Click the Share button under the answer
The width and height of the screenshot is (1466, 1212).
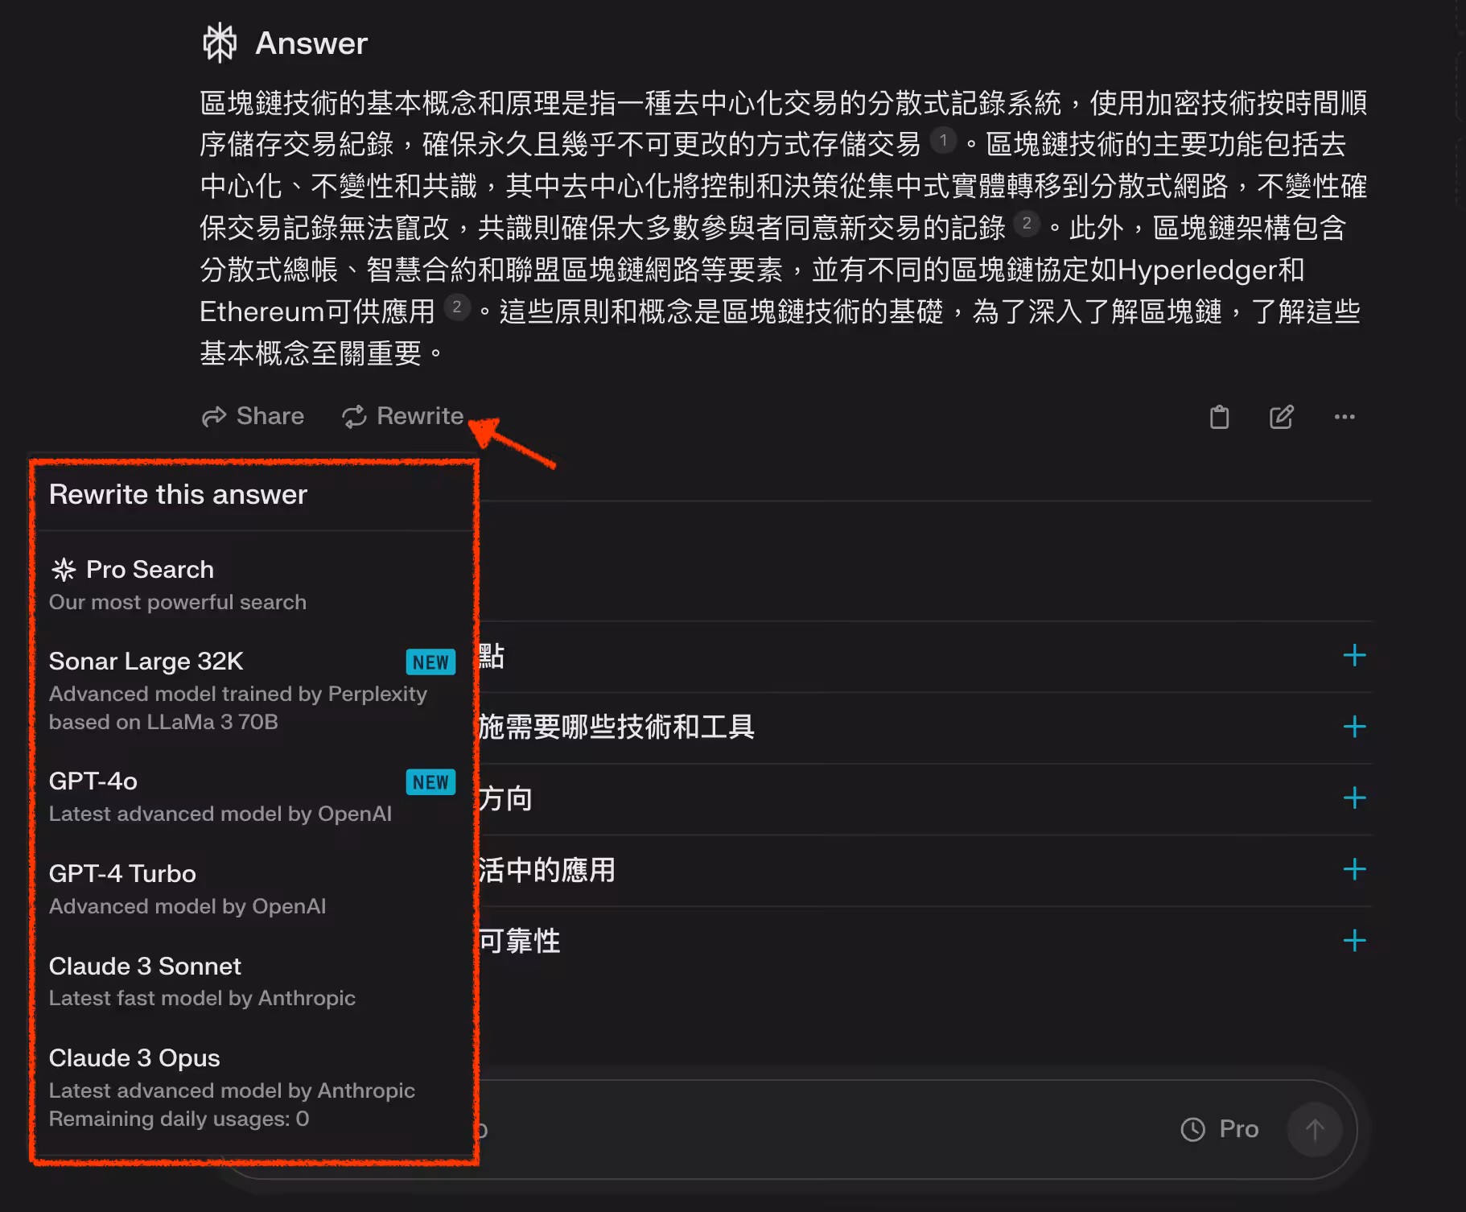[x=253, y=416]
